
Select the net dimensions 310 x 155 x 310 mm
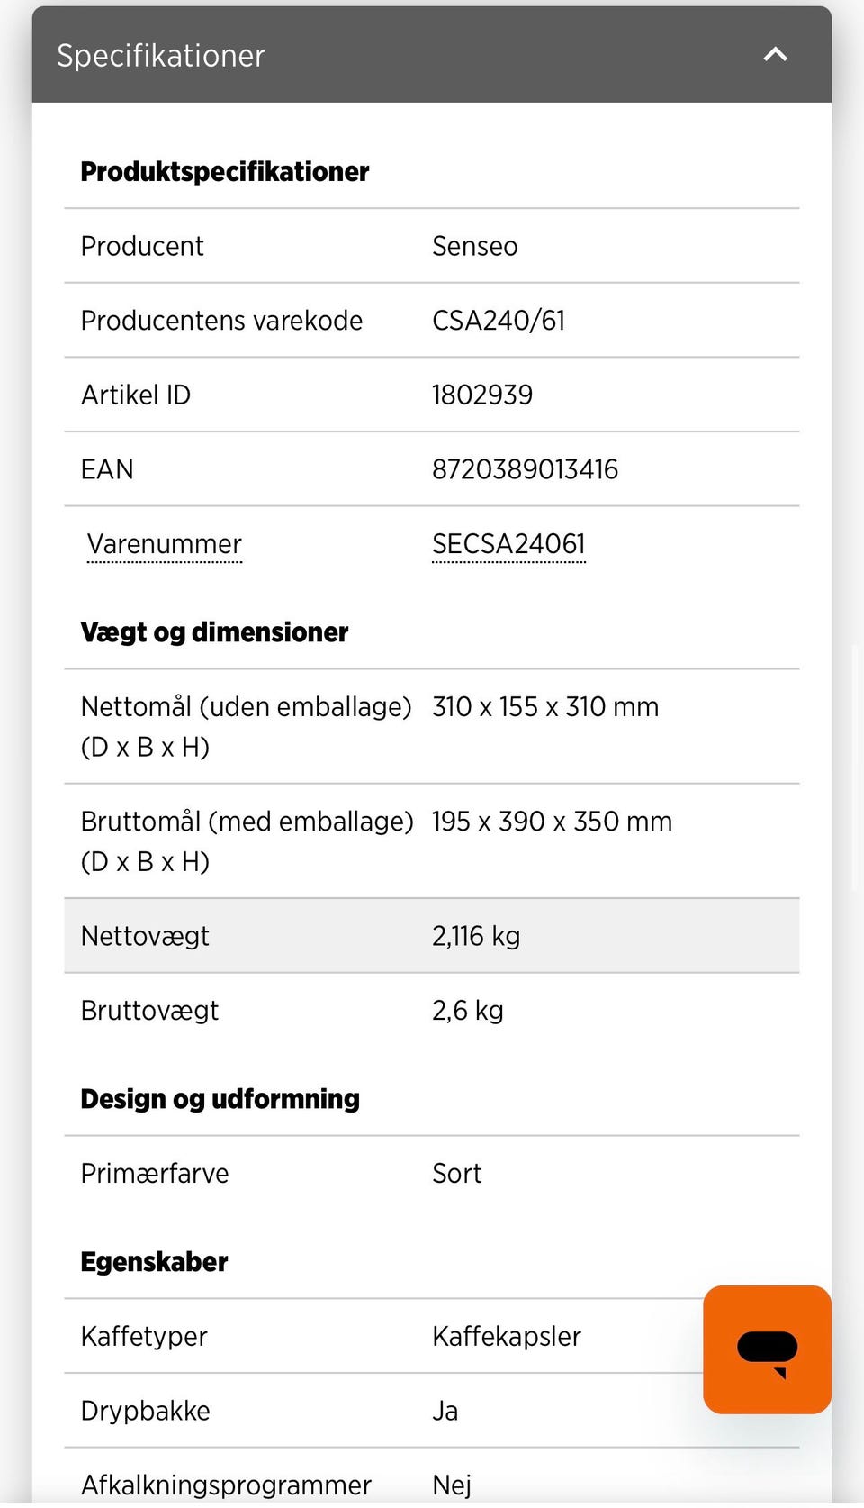click(x=545, y=707)
